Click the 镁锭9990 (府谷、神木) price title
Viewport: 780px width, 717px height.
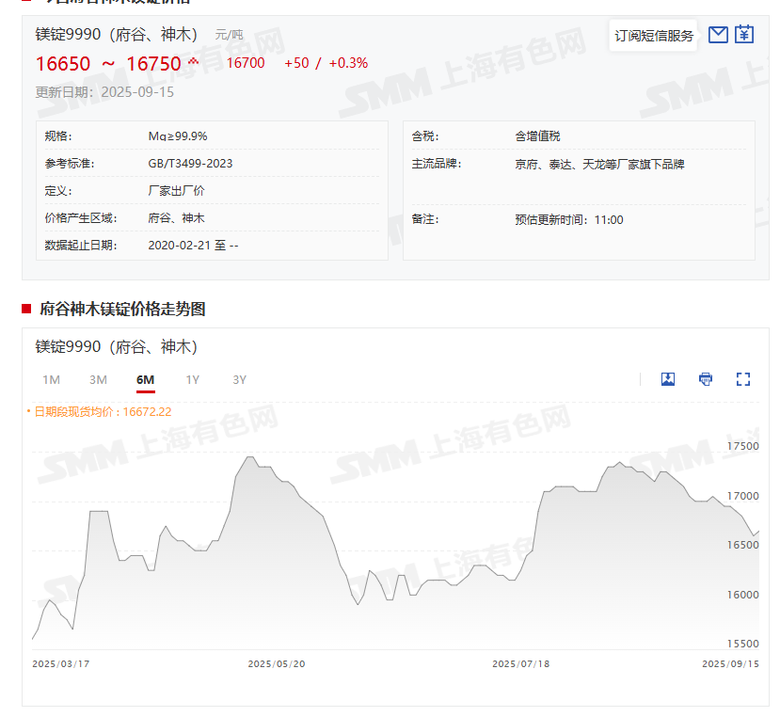(x=117, y=35)
